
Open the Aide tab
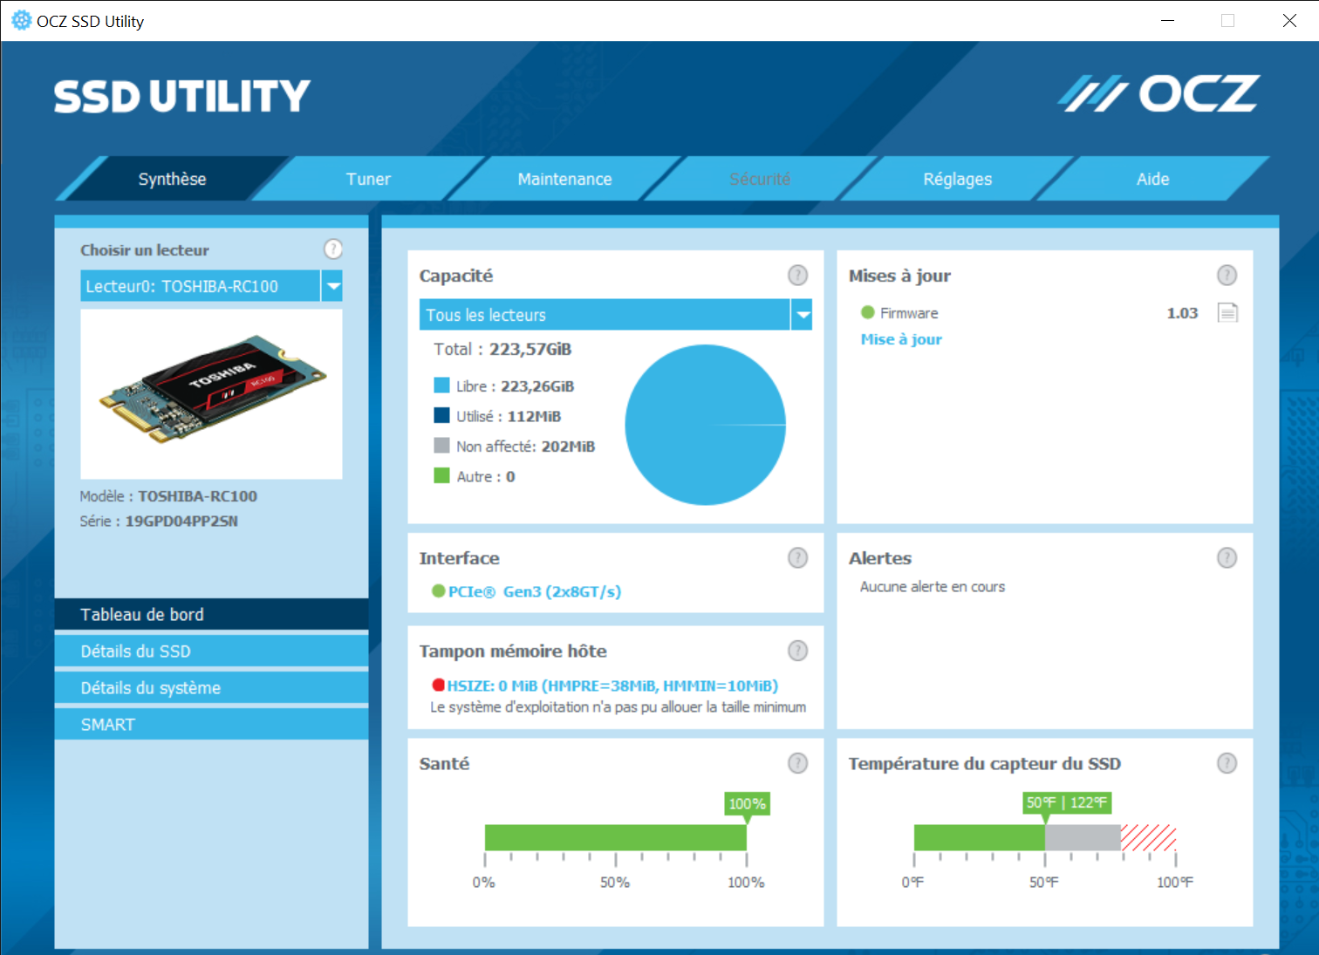[x=1152, y=179]
